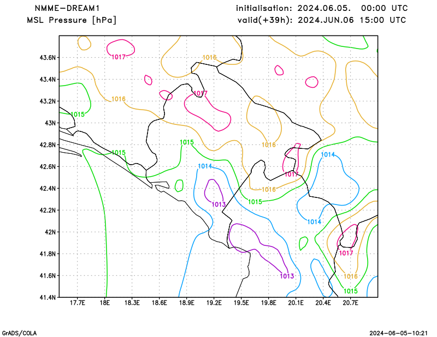Click the 19.2E longitude axis label
437x337 pixels.
pyautogui.click(x=214, y=303)
